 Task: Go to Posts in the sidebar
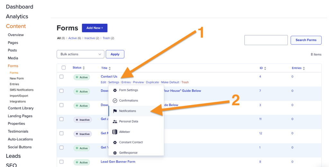13,50
